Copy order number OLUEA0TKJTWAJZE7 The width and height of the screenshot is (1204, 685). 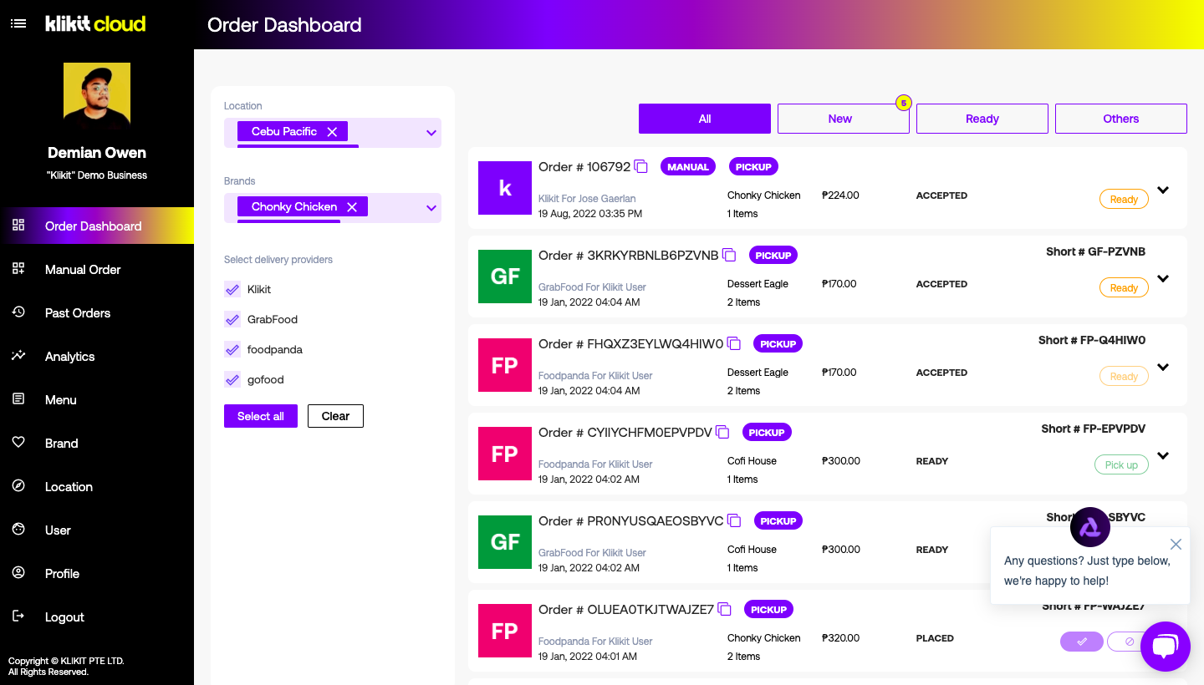coord(725,609)
